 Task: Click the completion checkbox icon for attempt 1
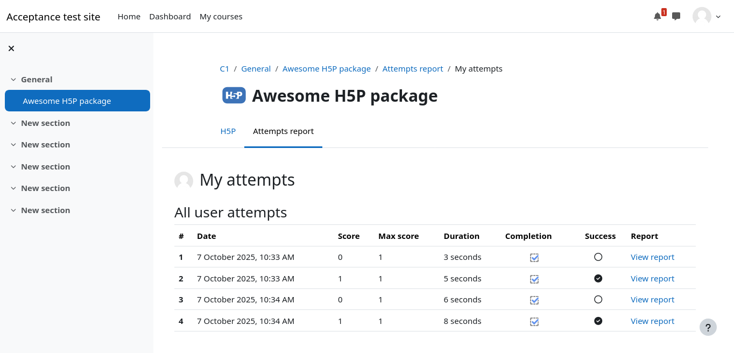click(534, 258)
